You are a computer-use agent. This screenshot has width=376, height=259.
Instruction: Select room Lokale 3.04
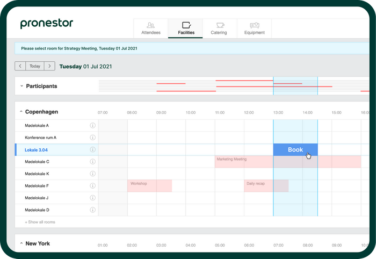point(36,150)
